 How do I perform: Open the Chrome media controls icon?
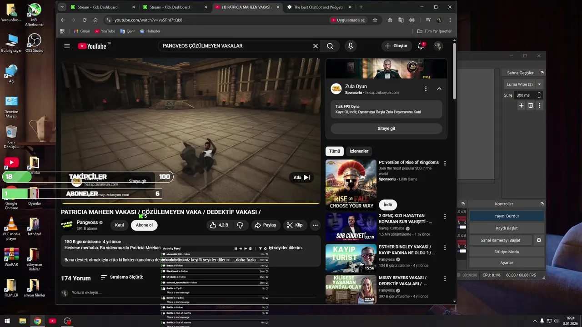(428, 20)
